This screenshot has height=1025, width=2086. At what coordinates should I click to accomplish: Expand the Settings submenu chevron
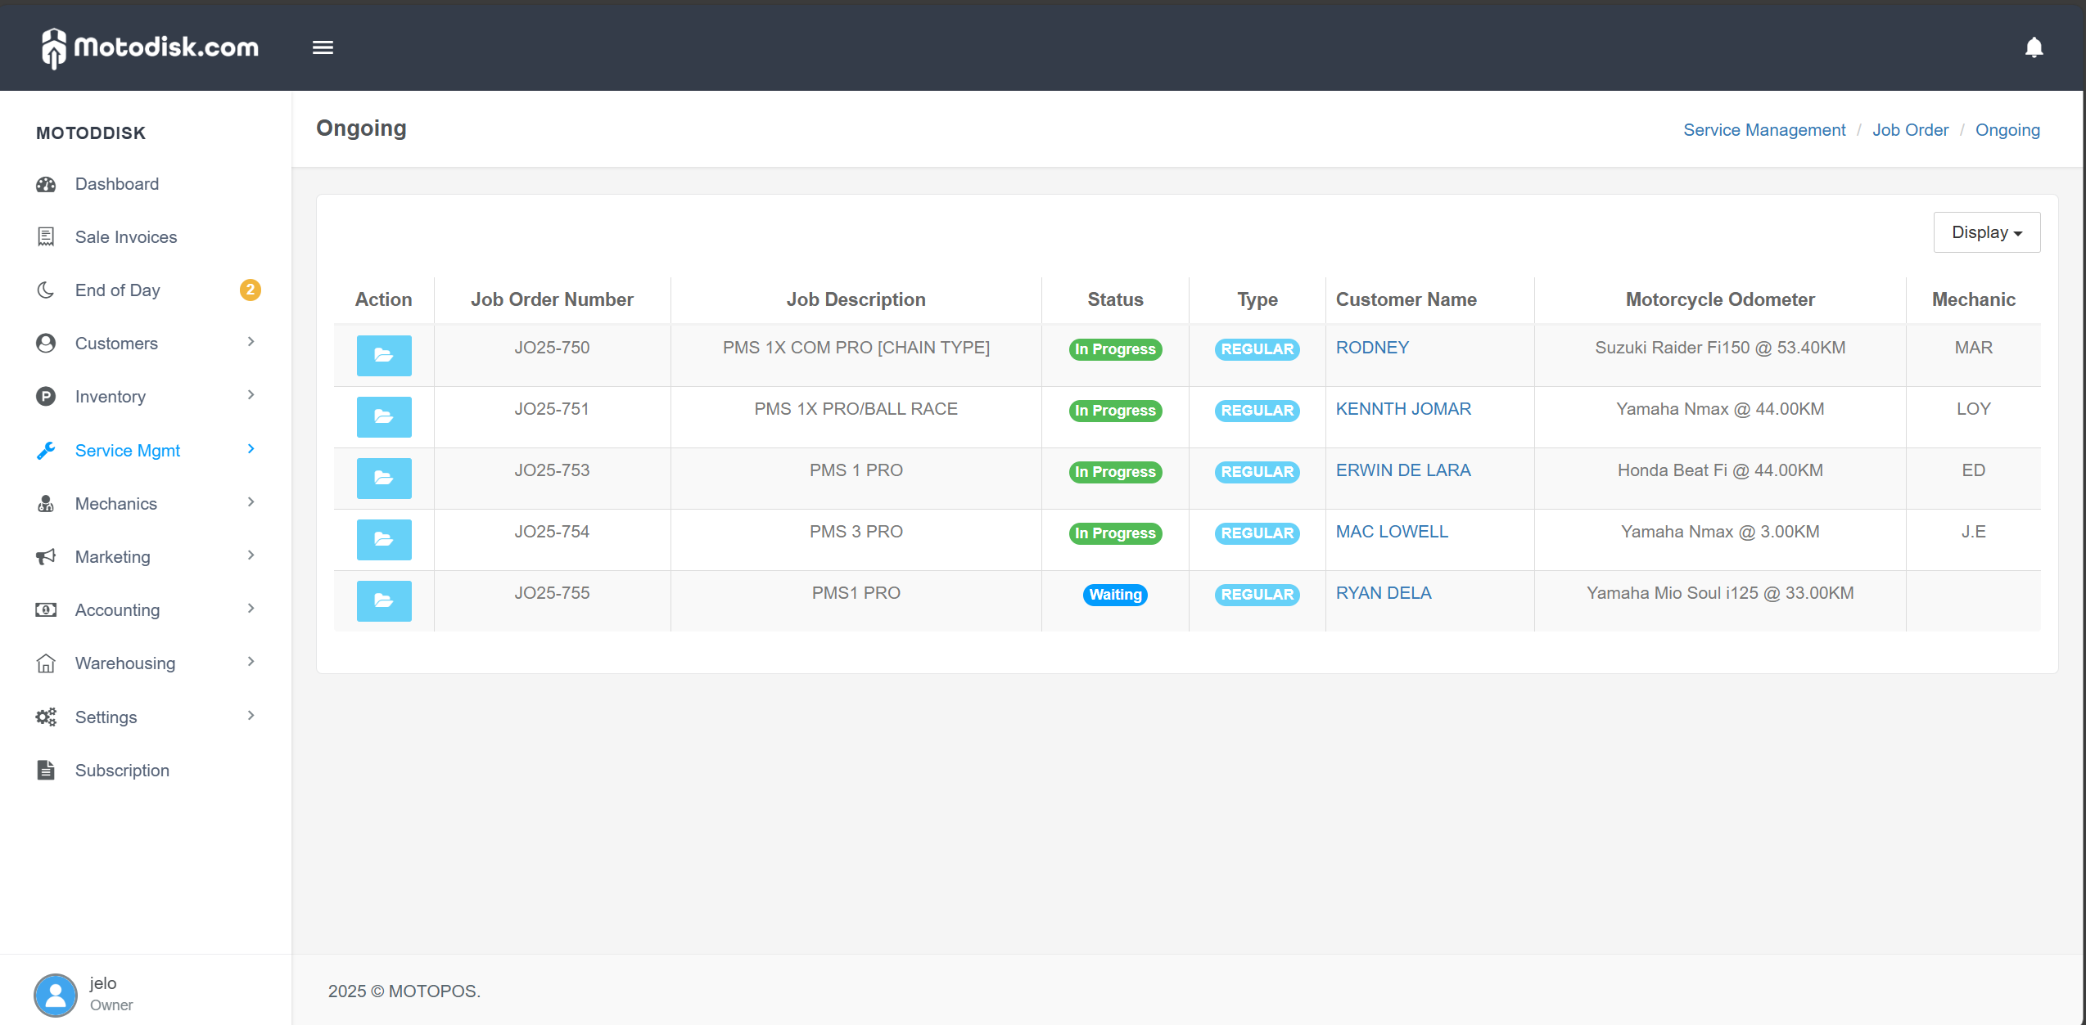click(x=251, y=716)
